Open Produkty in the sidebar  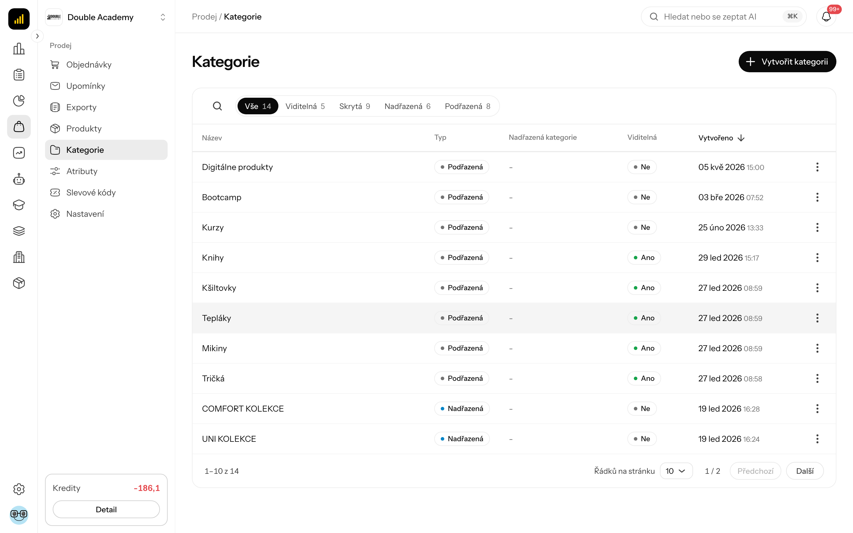106,129
